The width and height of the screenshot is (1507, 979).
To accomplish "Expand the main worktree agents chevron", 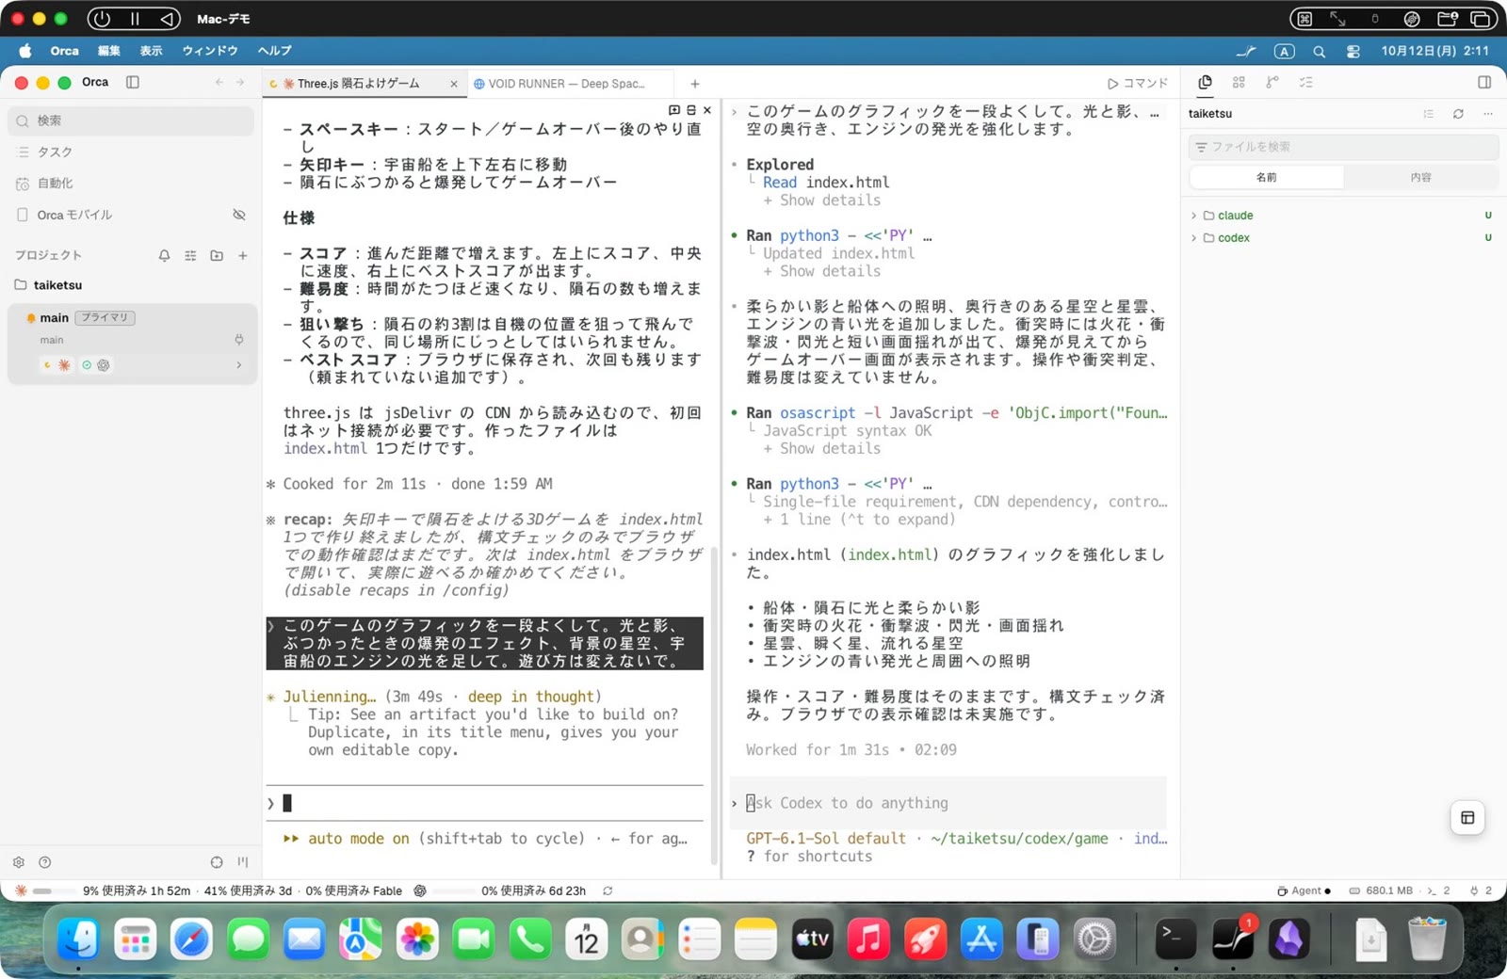I will point(239,365).
